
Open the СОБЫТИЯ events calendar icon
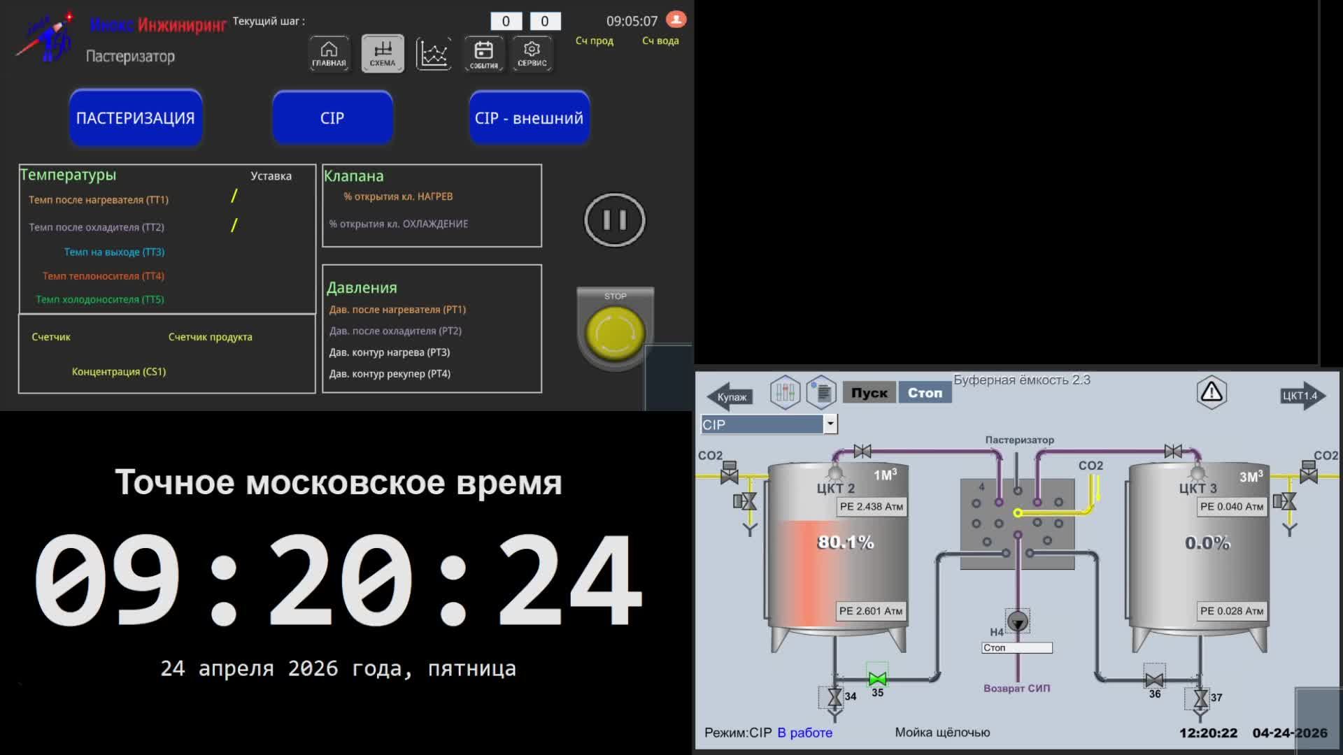(483, 52)
